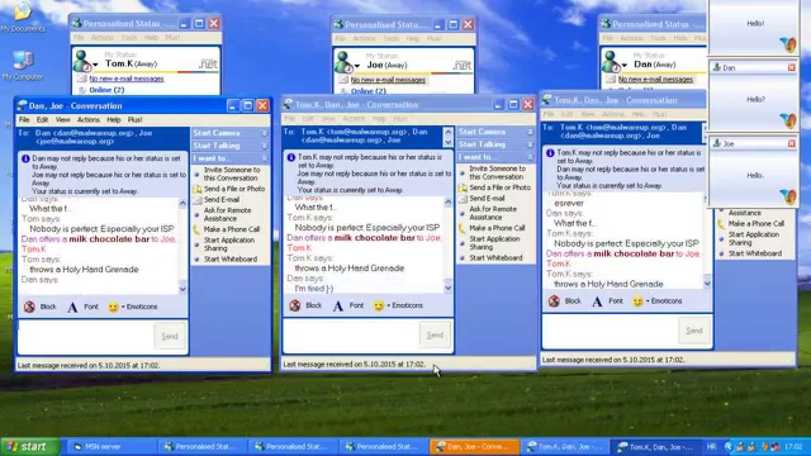Click Block icon in Dan, Joe conversation window
The height and width of the screenshot is (456, 811).
click(x=29, y=307)
